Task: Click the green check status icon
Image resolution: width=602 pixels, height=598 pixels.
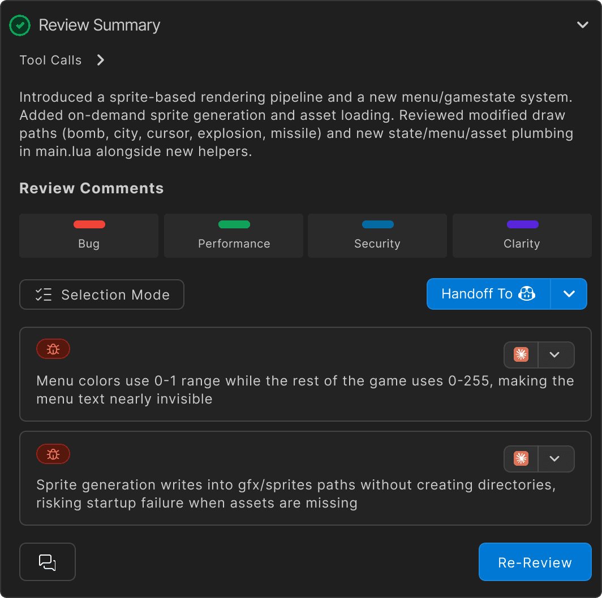Action: [x=20, y=25]
